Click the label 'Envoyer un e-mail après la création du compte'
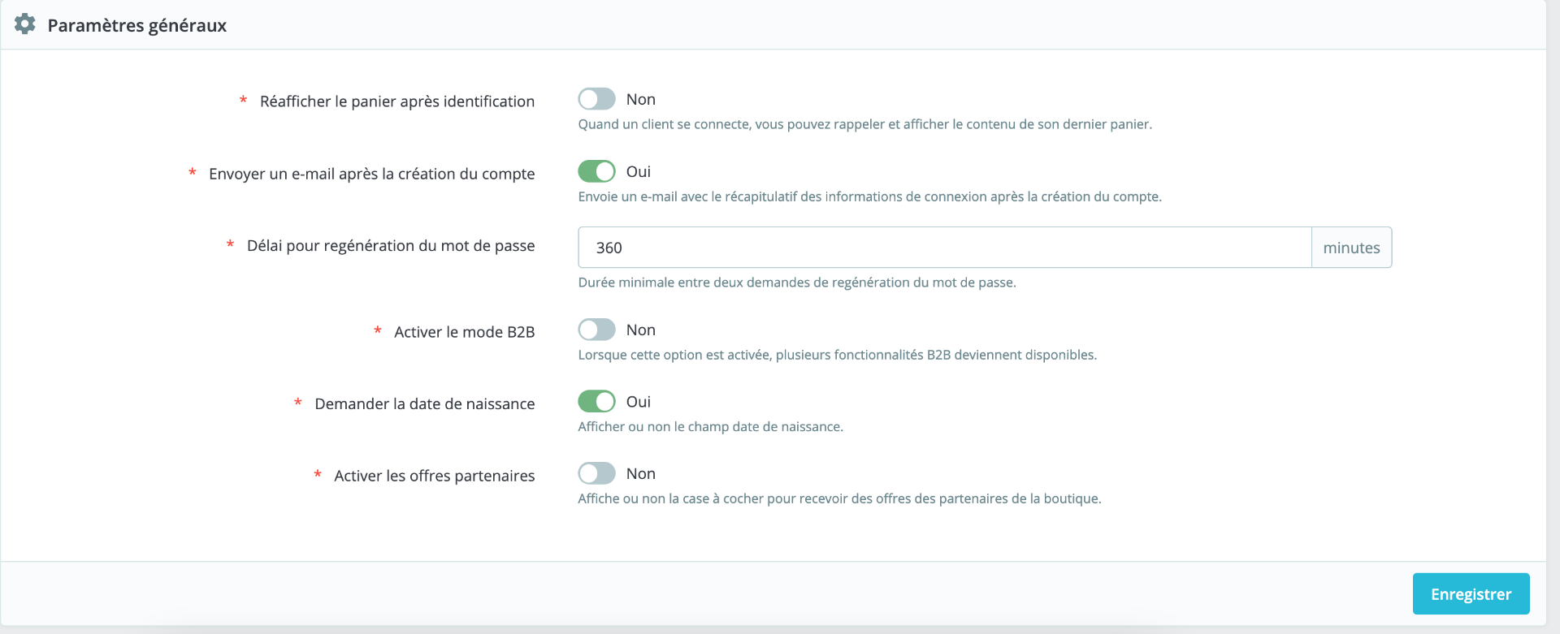 tap(372, 174)
